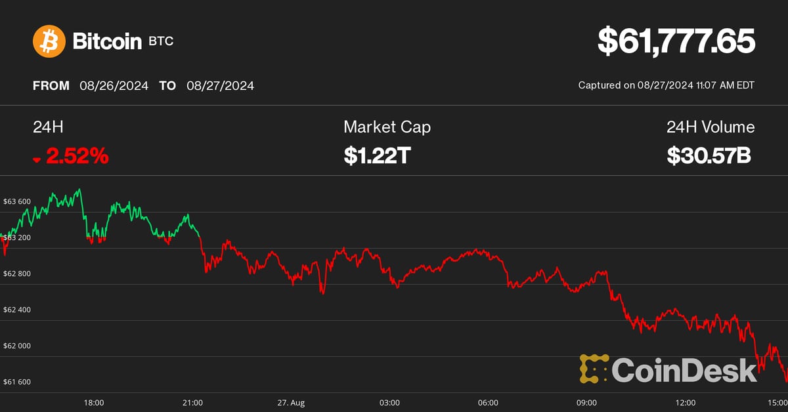Select the 08/26/2024 FROM date
788x412 pixels.
pyautogui.click(x=114, y=85)
